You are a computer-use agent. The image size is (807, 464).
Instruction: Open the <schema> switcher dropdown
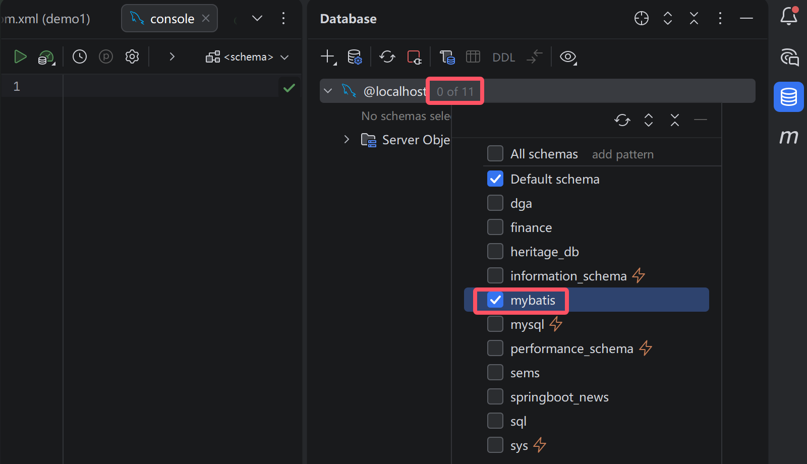tap(248, 57)
